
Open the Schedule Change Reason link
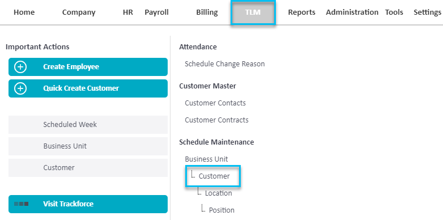(x=224, y=64)
